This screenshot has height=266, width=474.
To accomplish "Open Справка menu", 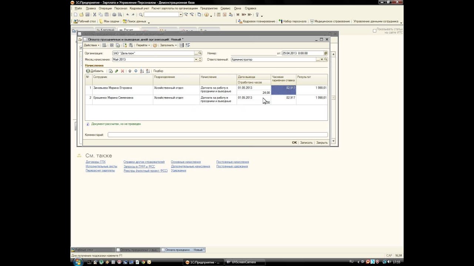I will click(250, 8).
